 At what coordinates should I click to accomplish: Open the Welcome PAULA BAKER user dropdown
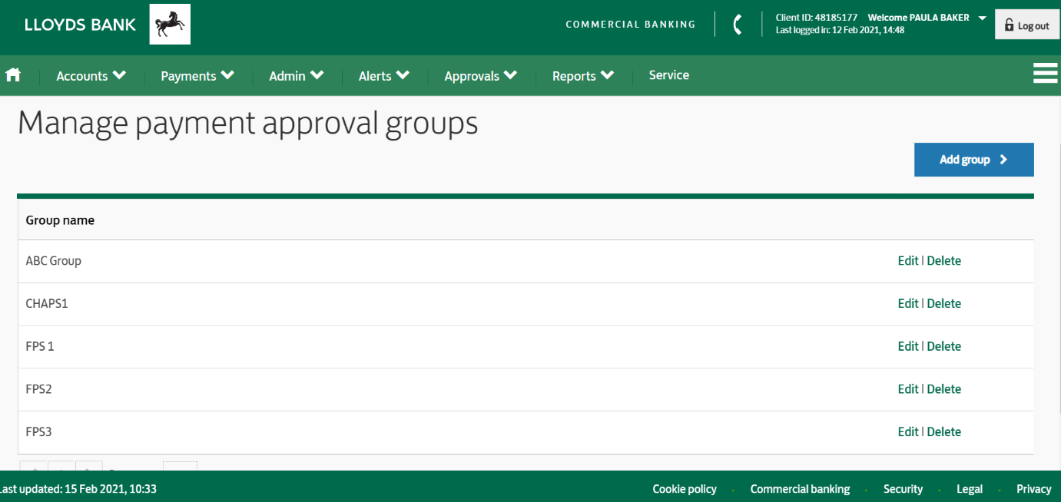927,18
